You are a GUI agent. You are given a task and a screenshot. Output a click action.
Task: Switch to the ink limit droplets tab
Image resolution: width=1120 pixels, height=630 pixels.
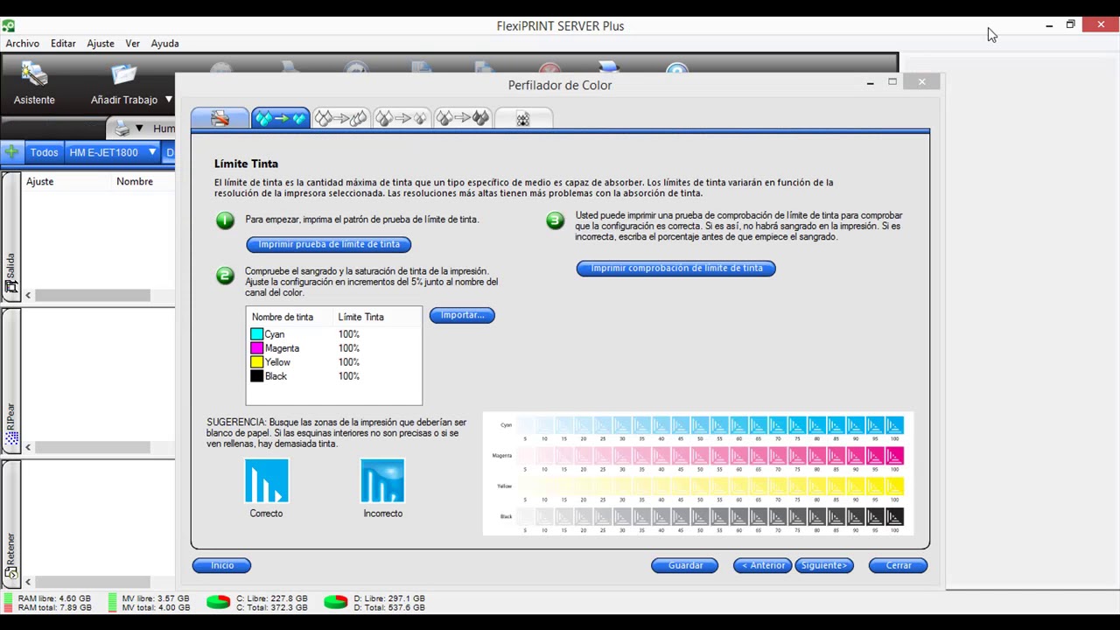tap(280, 118)
